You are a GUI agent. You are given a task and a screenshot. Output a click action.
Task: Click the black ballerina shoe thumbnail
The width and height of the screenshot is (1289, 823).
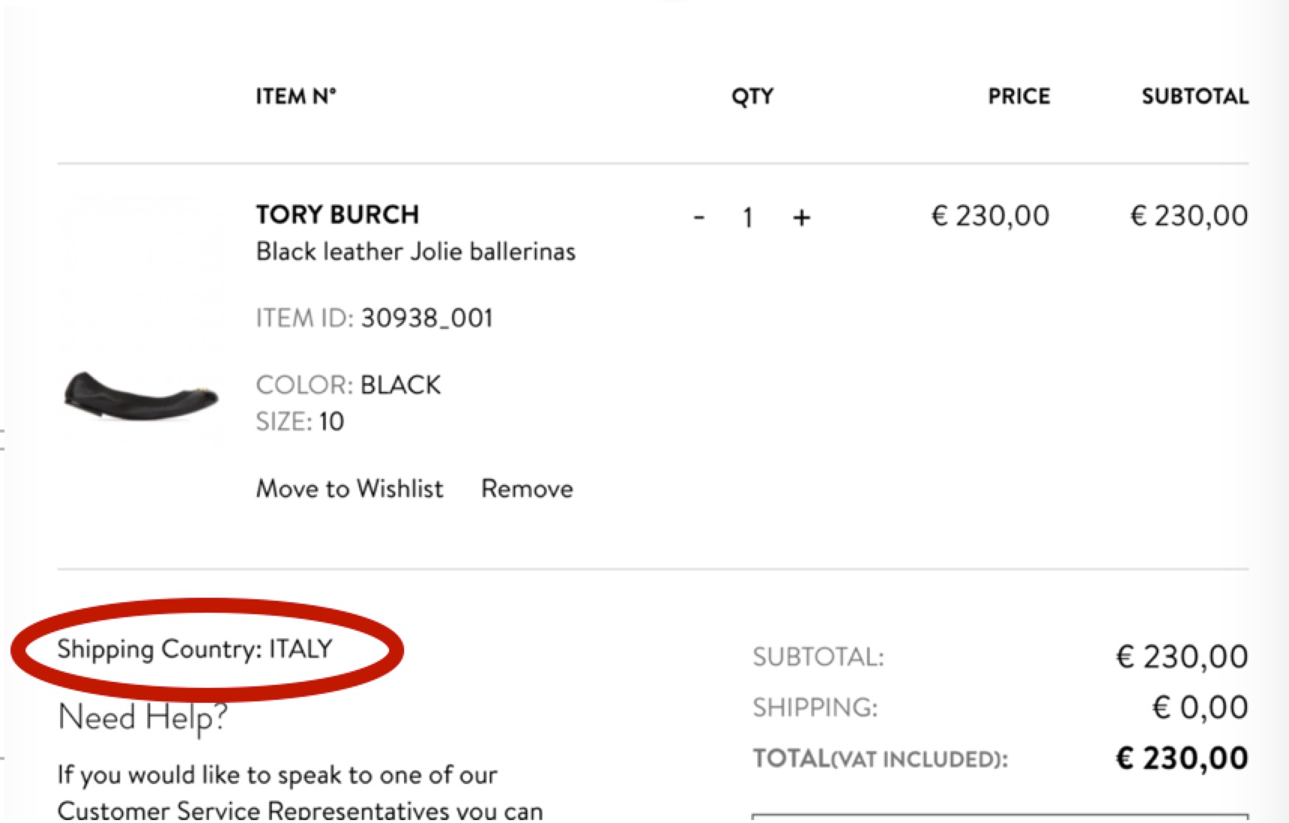(x=141, y=395)
